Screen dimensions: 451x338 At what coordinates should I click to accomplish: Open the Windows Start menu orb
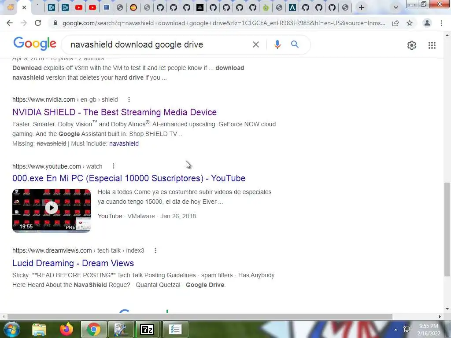coord(12,329)
